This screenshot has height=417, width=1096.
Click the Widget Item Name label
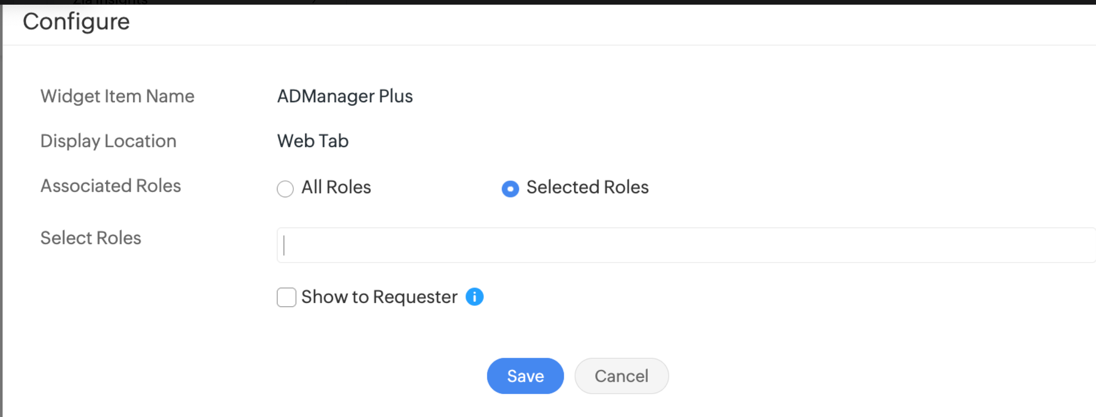117,96
